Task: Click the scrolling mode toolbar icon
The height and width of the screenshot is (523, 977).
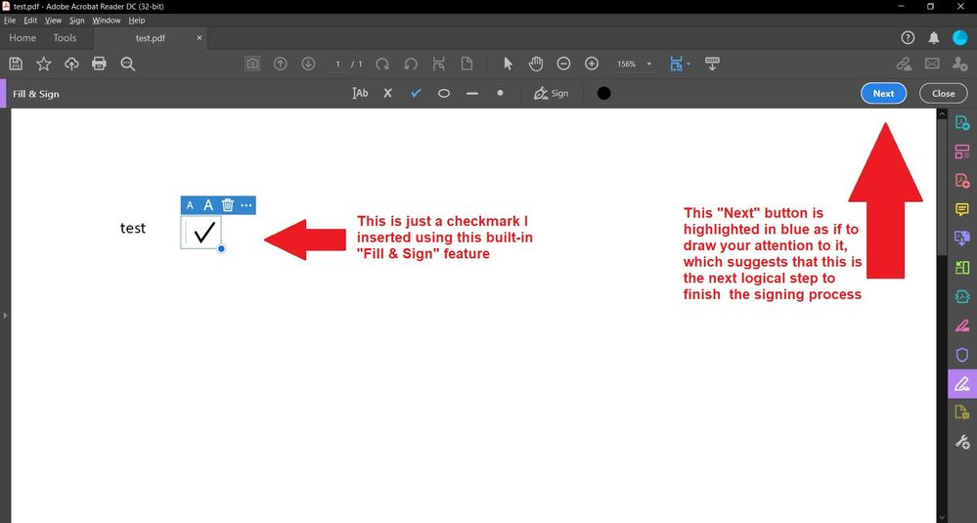Action: (x=712, y=64)
